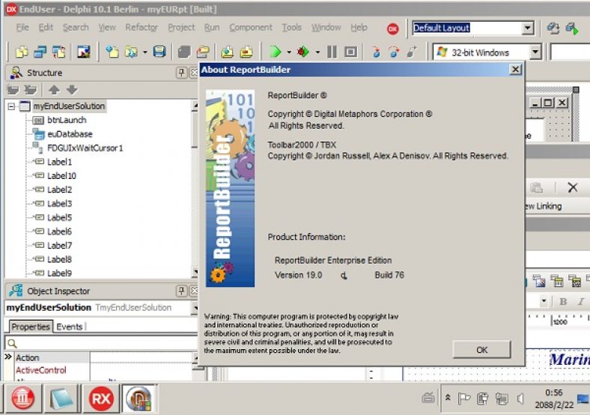Open the dropdown arrow next to the bug icon
Viewport: 590px width, 415px height.
(x=317, y=52)
